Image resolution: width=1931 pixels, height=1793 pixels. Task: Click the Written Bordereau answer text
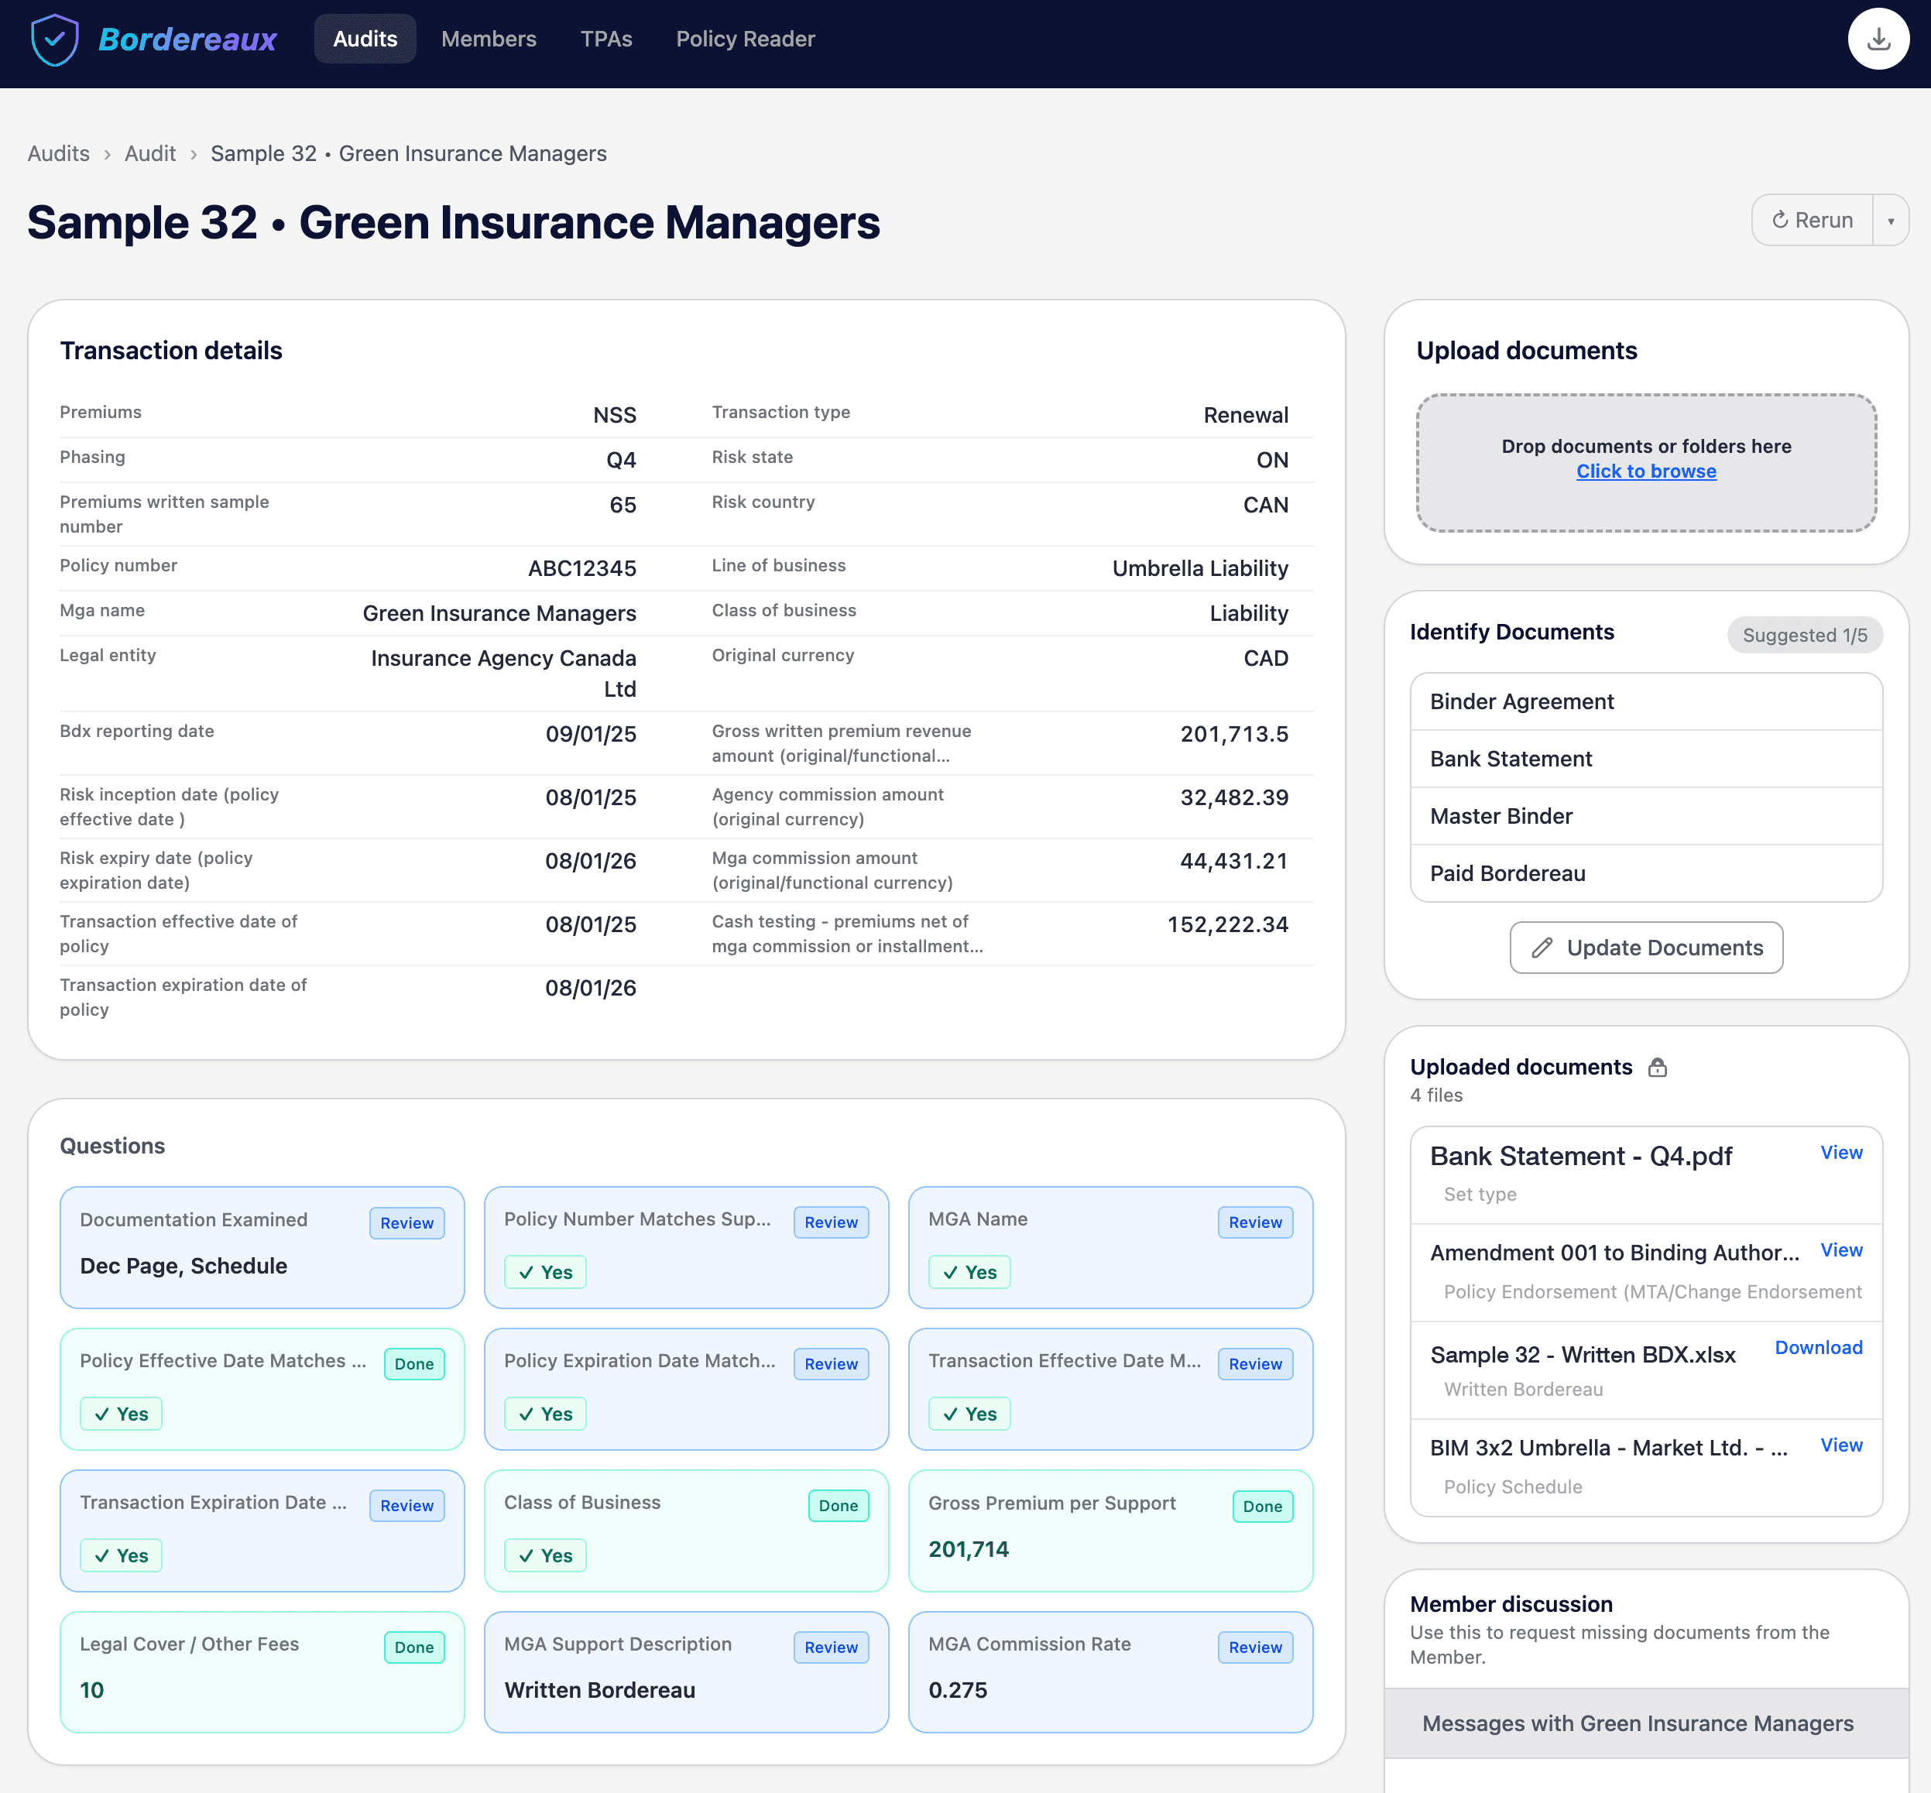coord(600,1690)
